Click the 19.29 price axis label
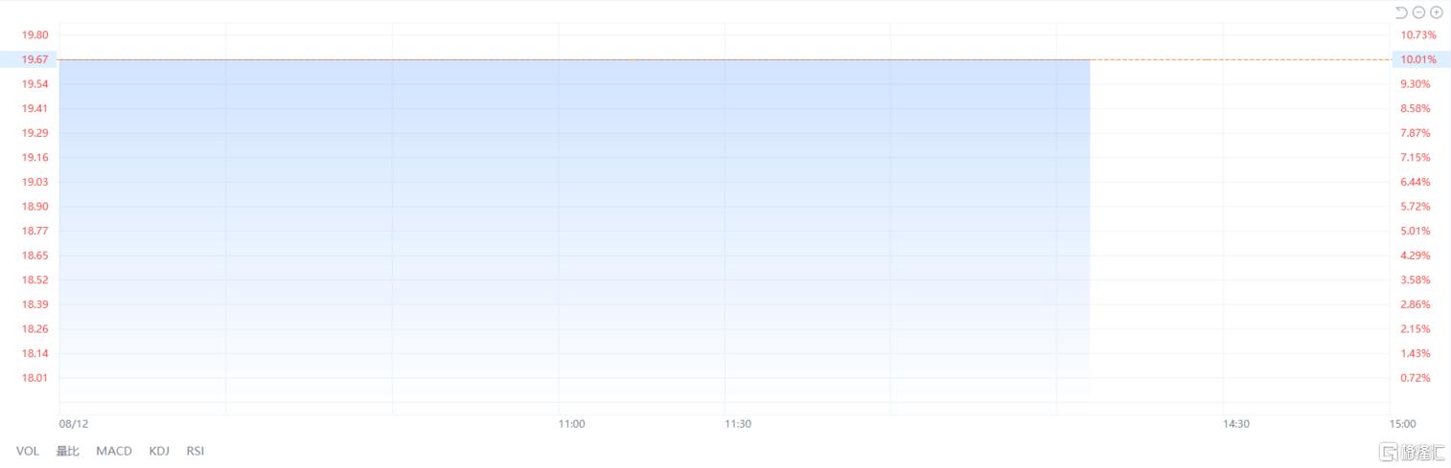The image size is (1451, 468). tap(35, 133)
